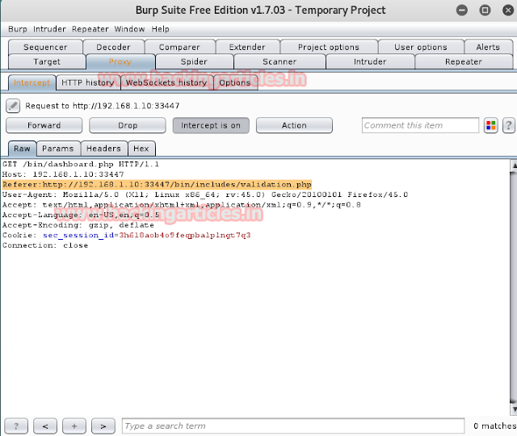
Task: Switch to the Sequencer tab
Action: click(45, 47)
